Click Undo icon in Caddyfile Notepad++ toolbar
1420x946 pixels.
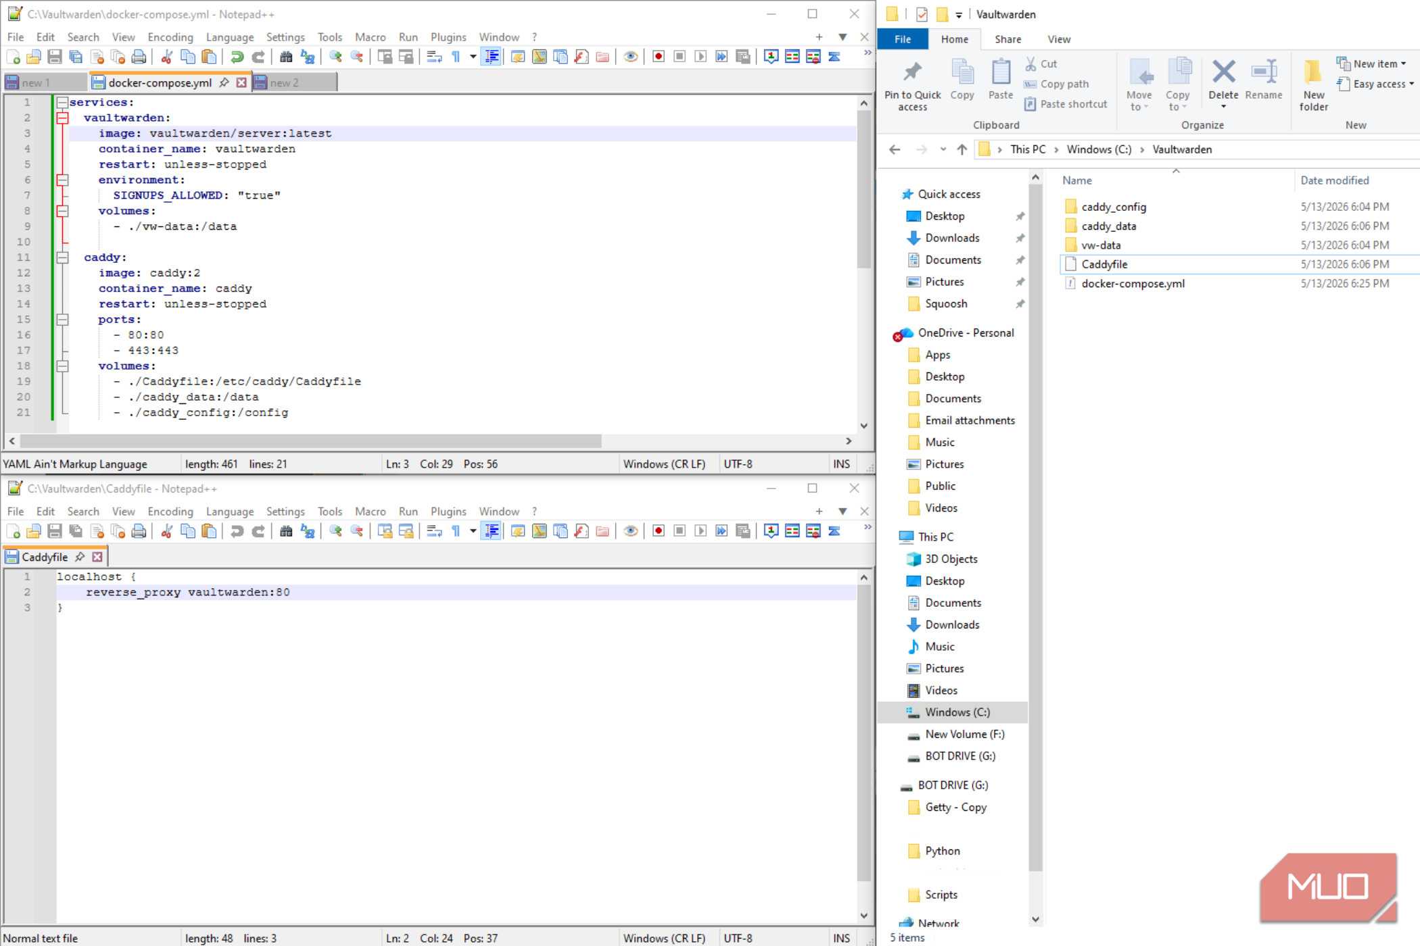coord(237,531)
